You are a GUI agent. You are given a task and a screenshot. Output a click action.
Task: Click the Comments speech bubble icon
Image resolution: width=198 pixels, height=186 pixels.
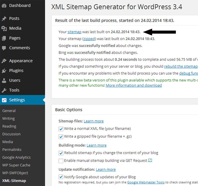[x=4, y=48]
